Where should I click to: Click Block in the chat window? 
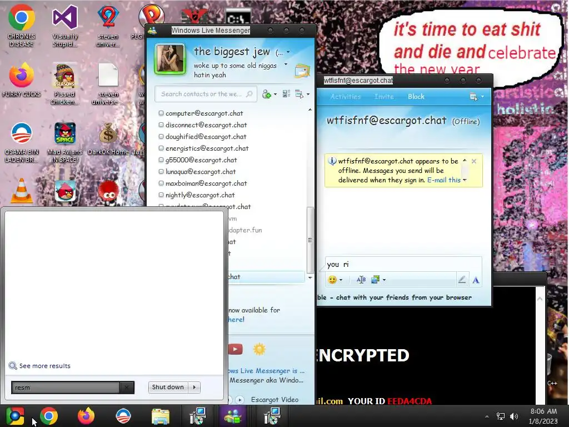[416, 97]
